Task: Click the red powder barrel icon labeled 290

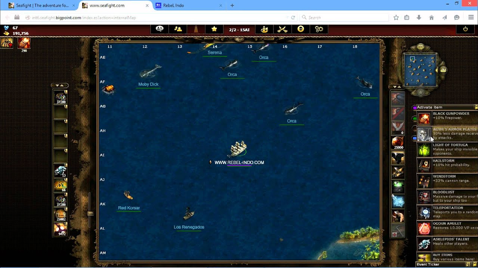Action: (x=24, y=43)
